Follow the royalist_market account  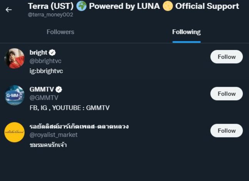pyautogui.click(x=226, y=131)
